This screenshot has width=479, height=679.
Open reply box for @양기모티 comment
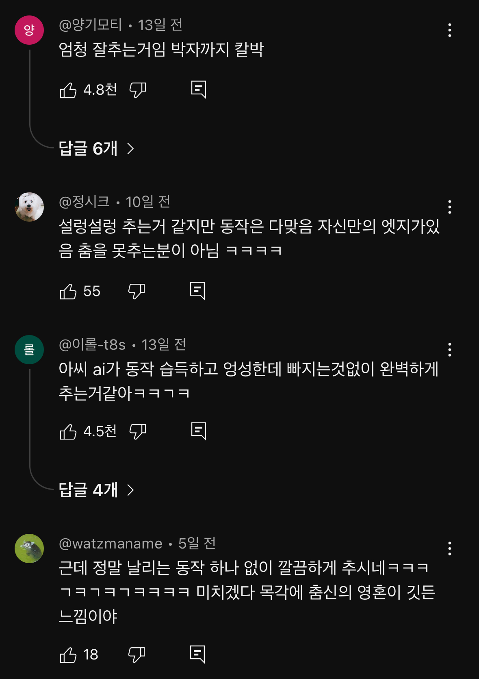click(x=199, y=89)
